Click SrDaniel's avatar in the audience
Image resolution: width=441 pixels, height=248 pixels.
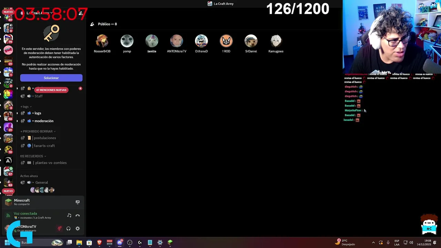[251, 41]
